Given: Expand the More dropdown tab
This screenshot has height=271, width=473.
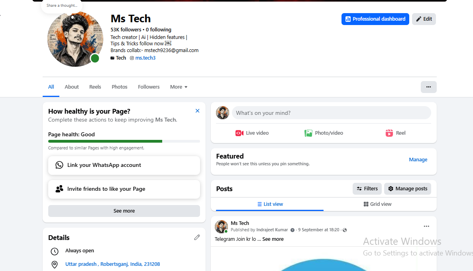Looking at the screenshot, I should pyautogui.click(x=179, y=87).
